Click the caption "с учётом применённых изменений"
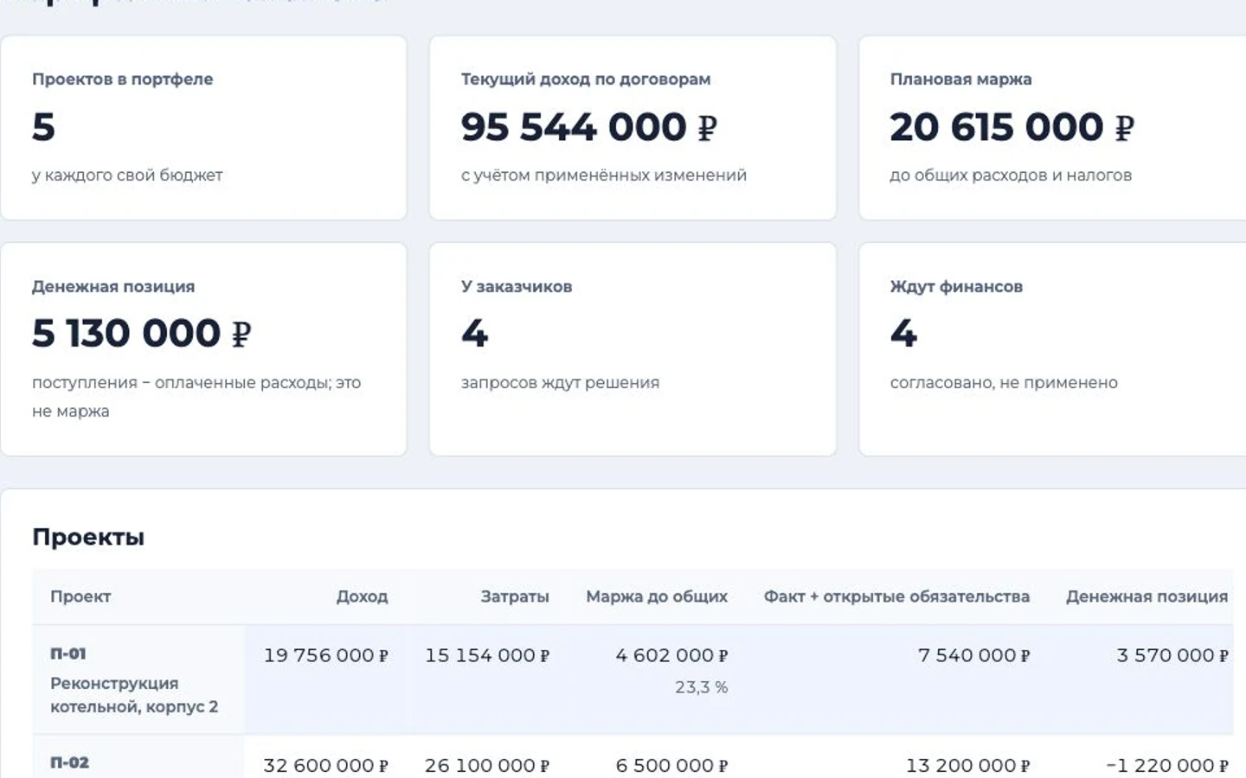Image resolution: width=1246 pixels, height=778 pixels. coord(604,175)
